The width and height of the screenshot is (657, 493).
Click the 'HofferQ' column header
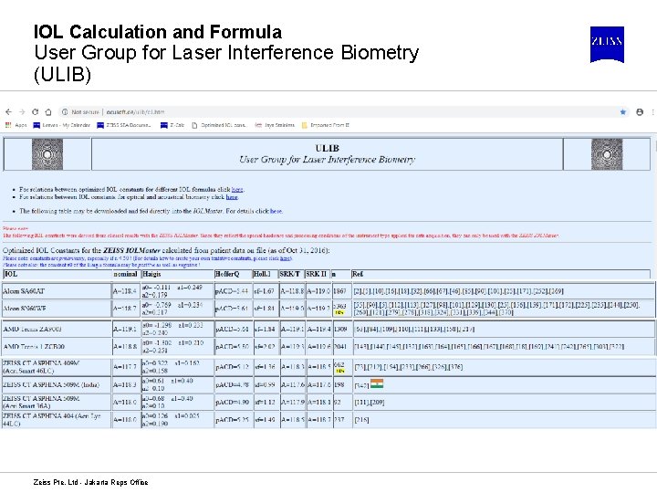(x=233, y=274)
